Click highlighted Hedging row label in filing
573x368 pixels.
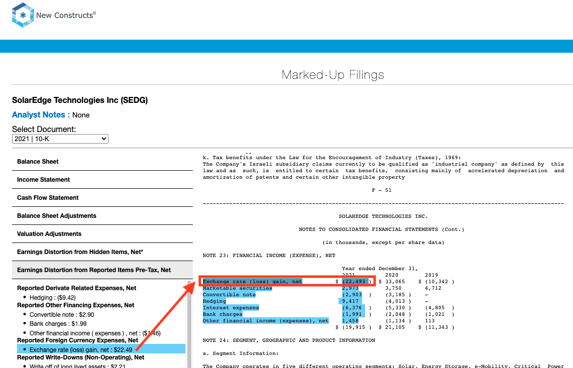pos(214,301)
